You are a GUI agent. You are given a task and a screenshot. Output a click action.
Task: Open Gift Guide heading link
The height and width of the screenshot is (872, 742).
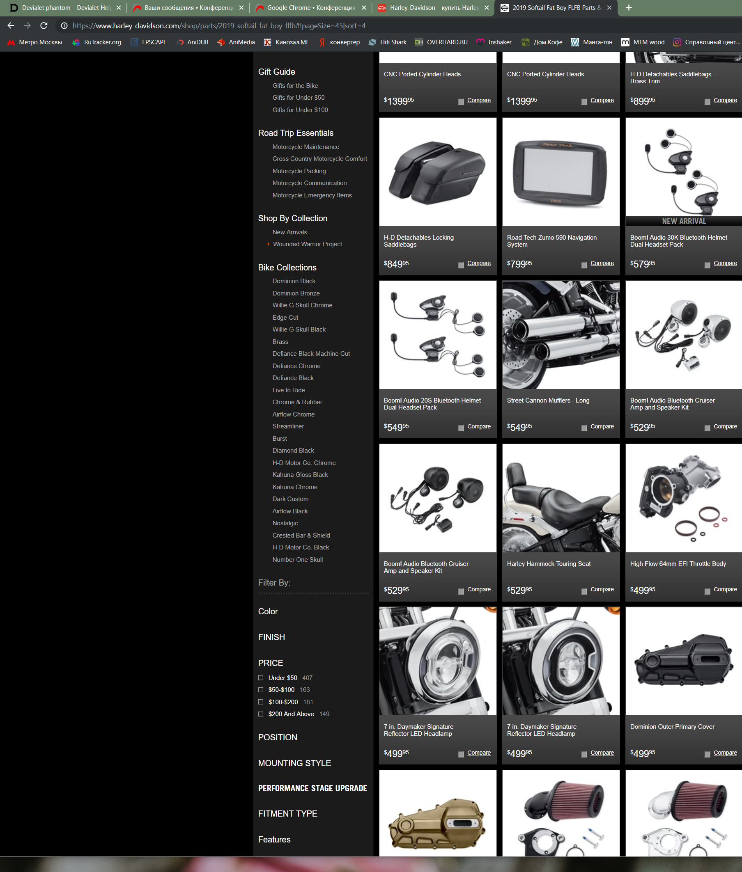[277, 72]
